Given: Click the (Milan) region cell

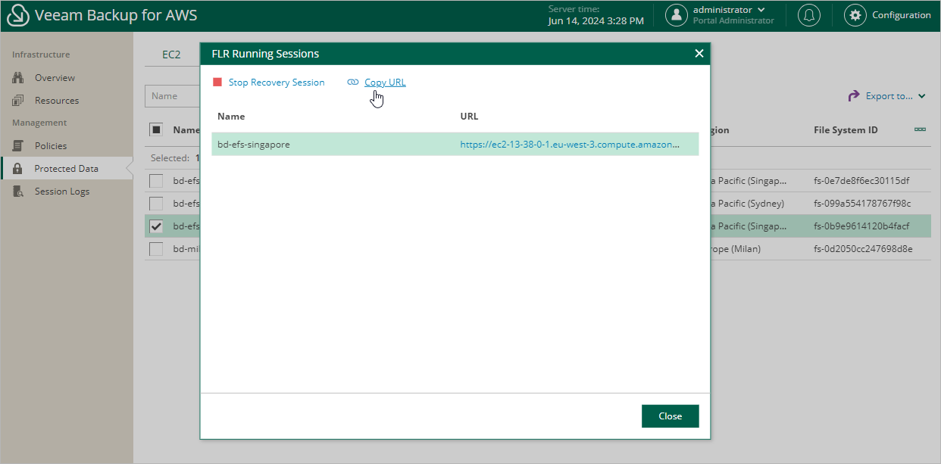Looking at the screenshot, I should 736,249.
